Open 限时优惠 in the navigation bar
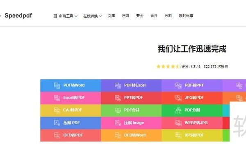The width and height of the screenshot is (246, 164). pyautogui.click(x=186, y=16)
